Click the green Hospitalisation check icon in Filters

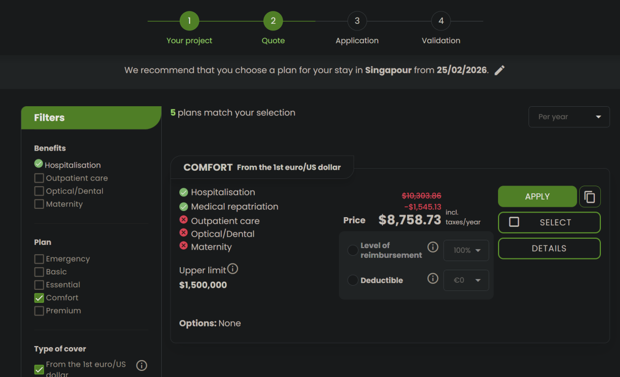pos(39,164)
